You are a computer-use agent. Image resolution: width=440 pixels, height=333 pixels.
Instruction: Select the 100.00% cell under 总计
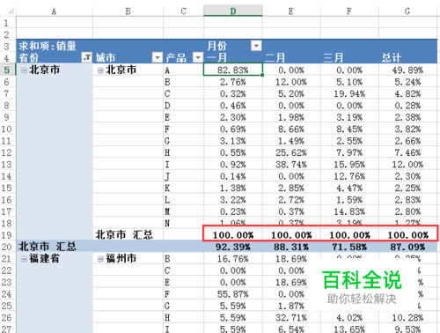coord(407,235)
